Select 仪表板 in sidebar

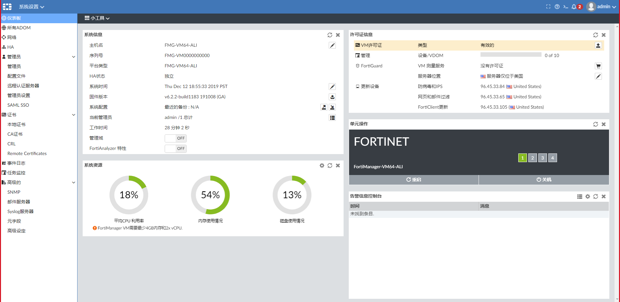(x=39, y=18)
